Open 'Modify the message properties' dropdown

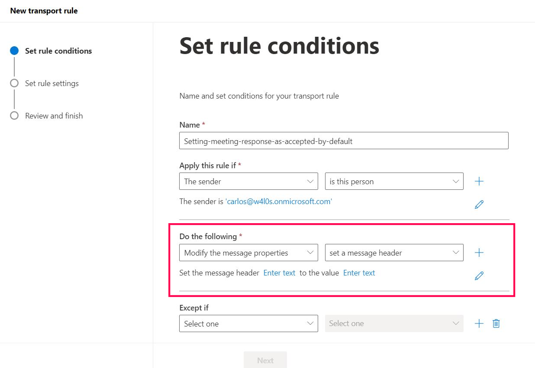(x=248, y=253)
